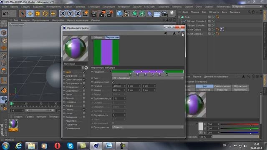Image resolution: width=267 pixels, height=150 pixels.
Task: Click the lock icon in Material Editor header
Action: coord(179,33)
